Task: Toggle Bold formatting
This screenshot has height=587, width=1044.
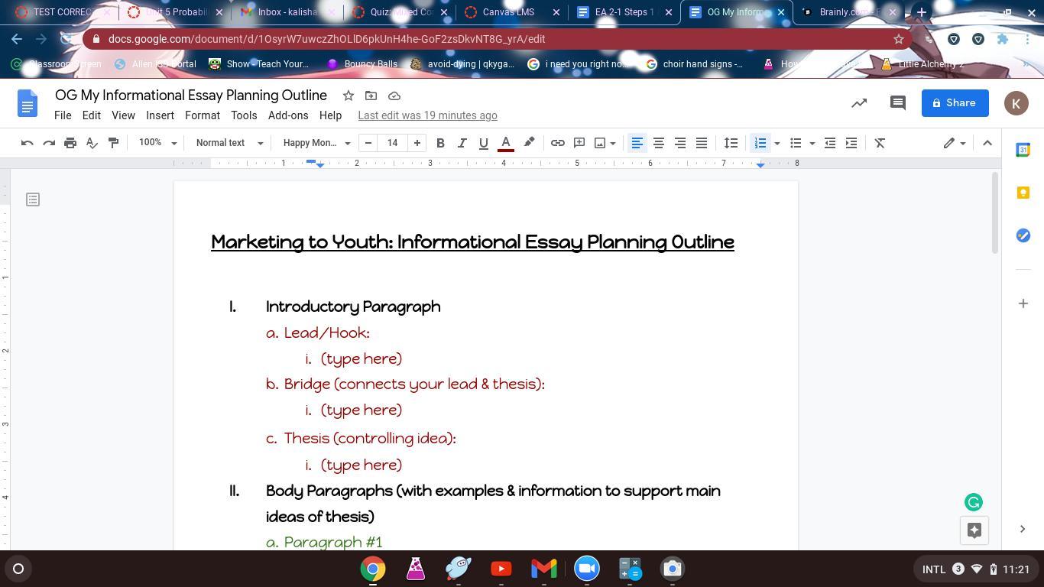Action: coord(440,143)
